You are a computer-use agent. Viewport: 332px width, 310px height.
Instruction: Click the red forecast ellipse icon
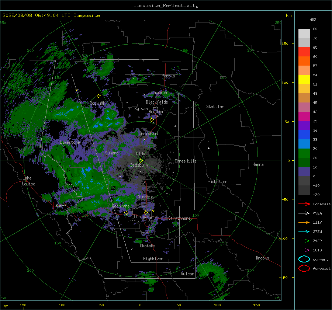(304, 268)
